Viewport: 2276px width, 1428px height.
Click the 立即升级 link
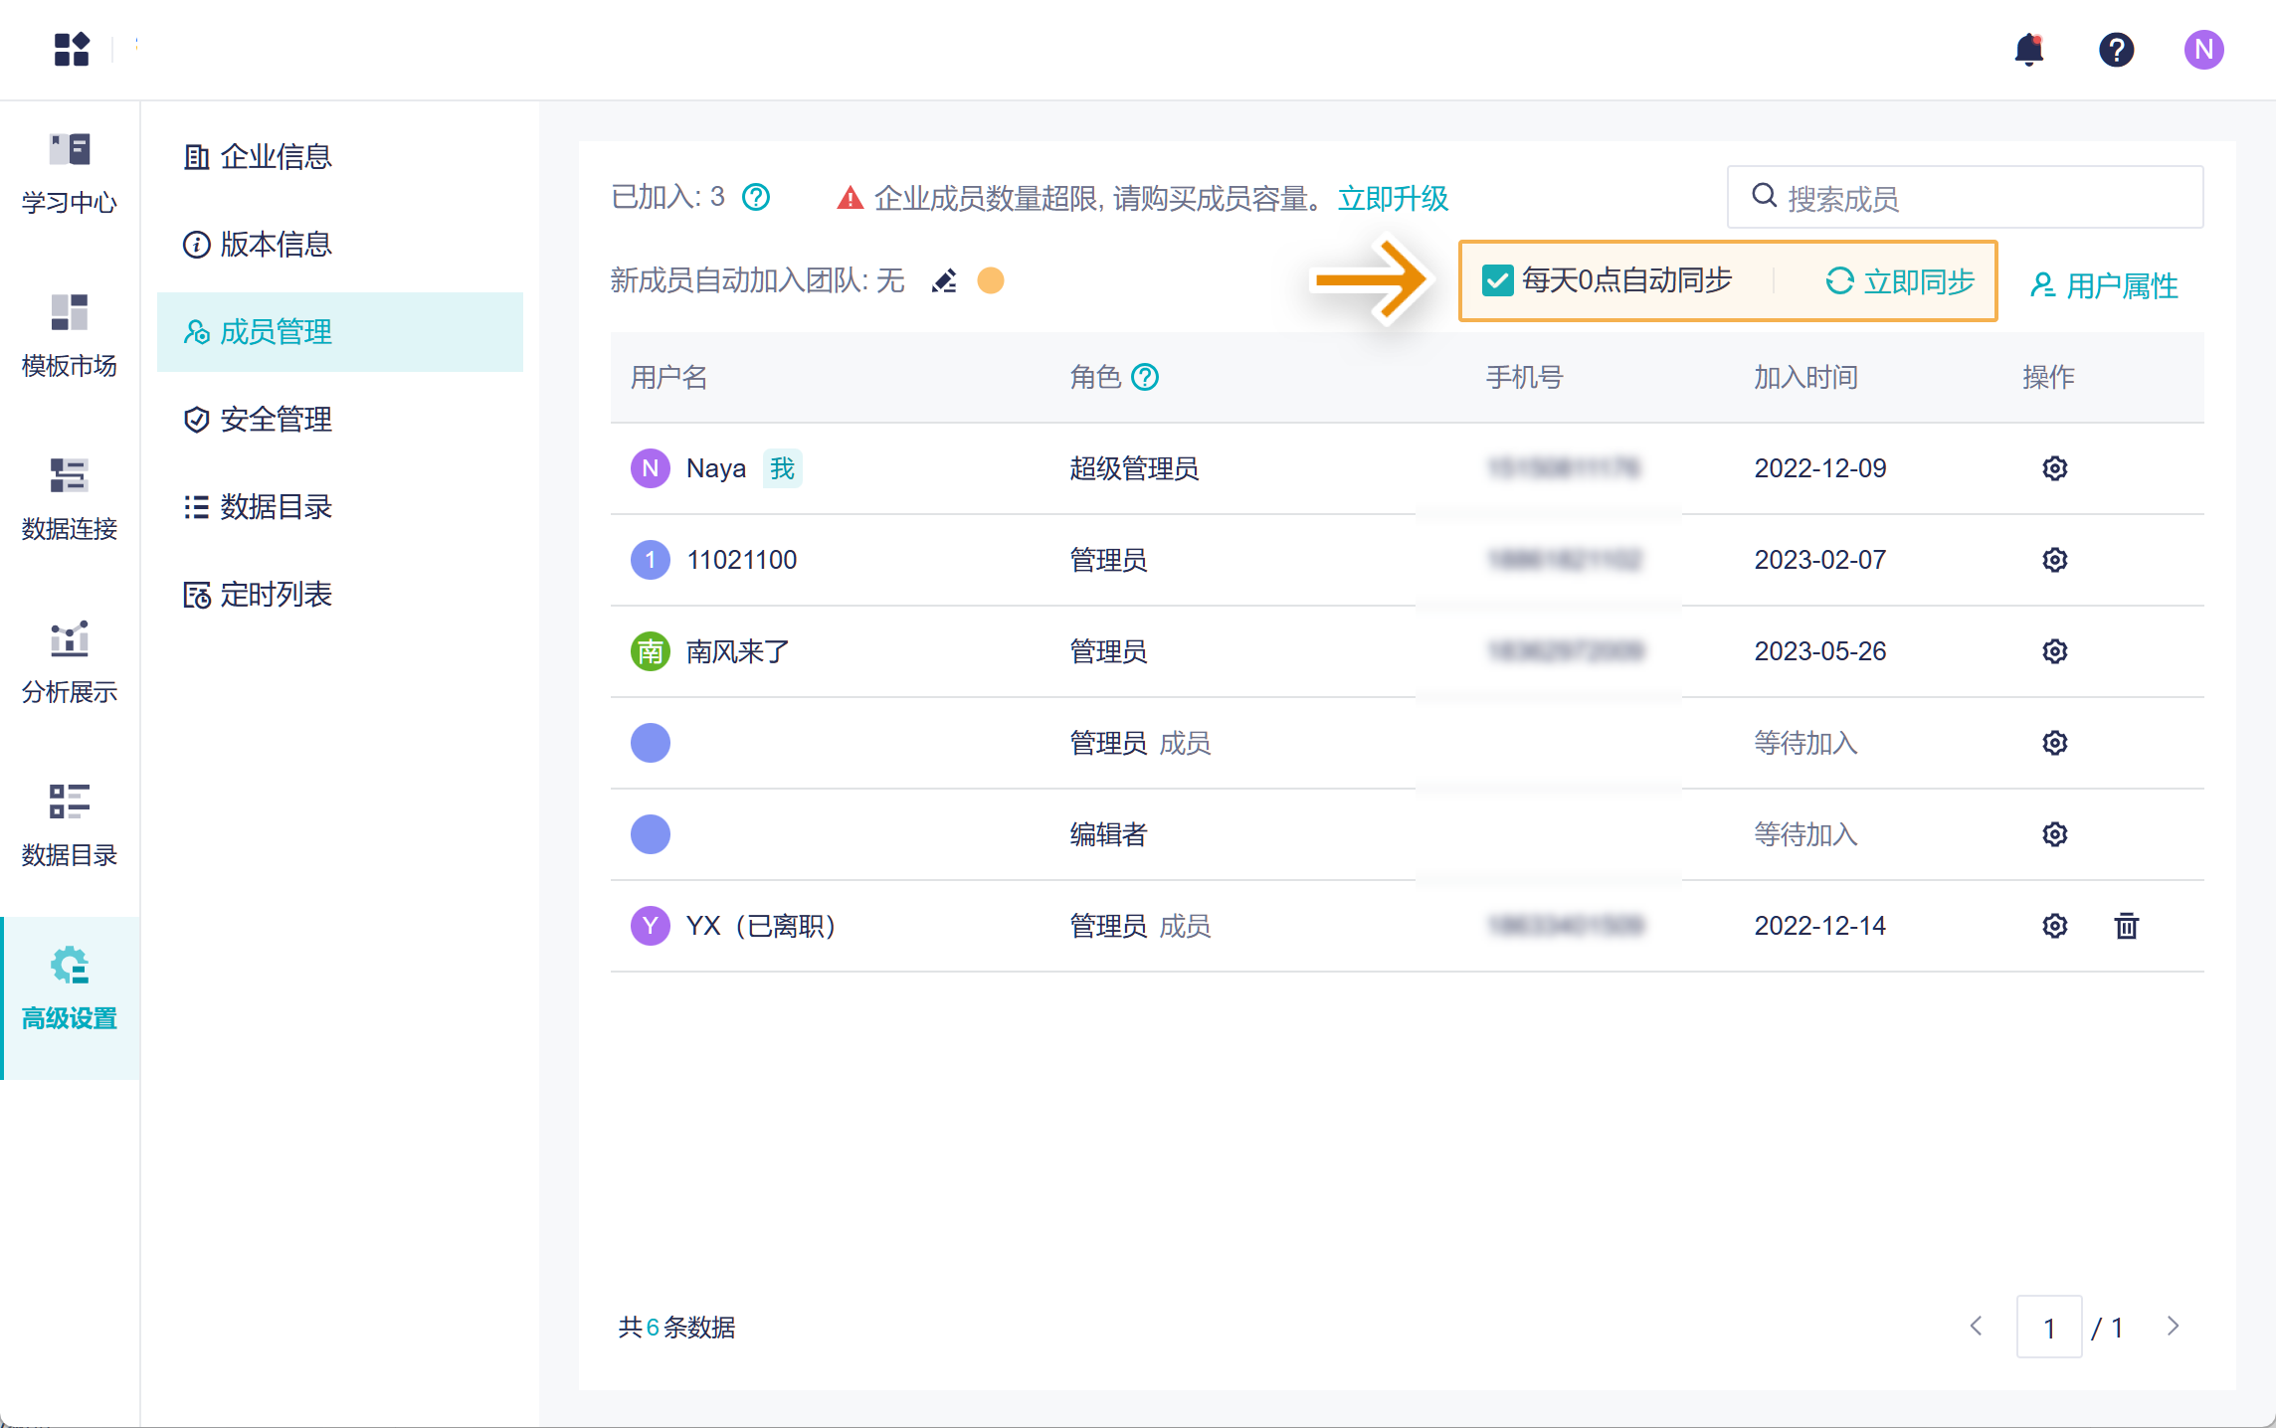1393,198
